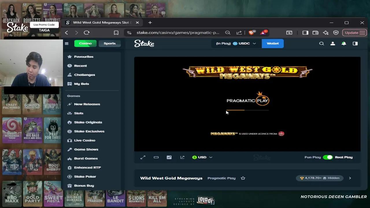Open the USDC balance currency dropdown

pos(236,43)
